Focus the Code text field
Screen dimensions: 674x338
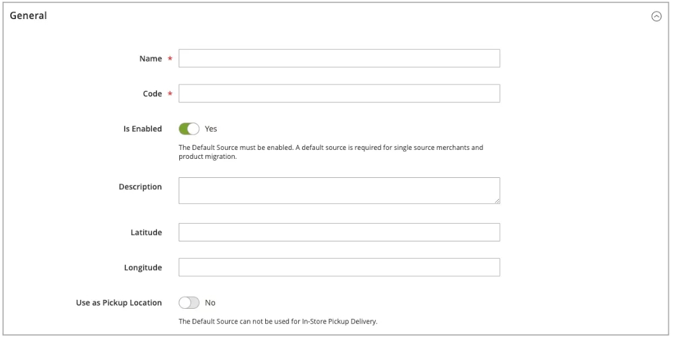click(339, 93)
